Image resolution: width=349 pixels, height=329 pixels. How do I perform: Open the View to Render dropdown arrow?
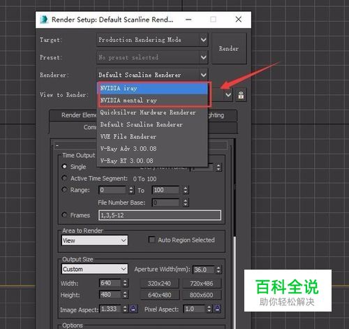click(x=228, y=95)
